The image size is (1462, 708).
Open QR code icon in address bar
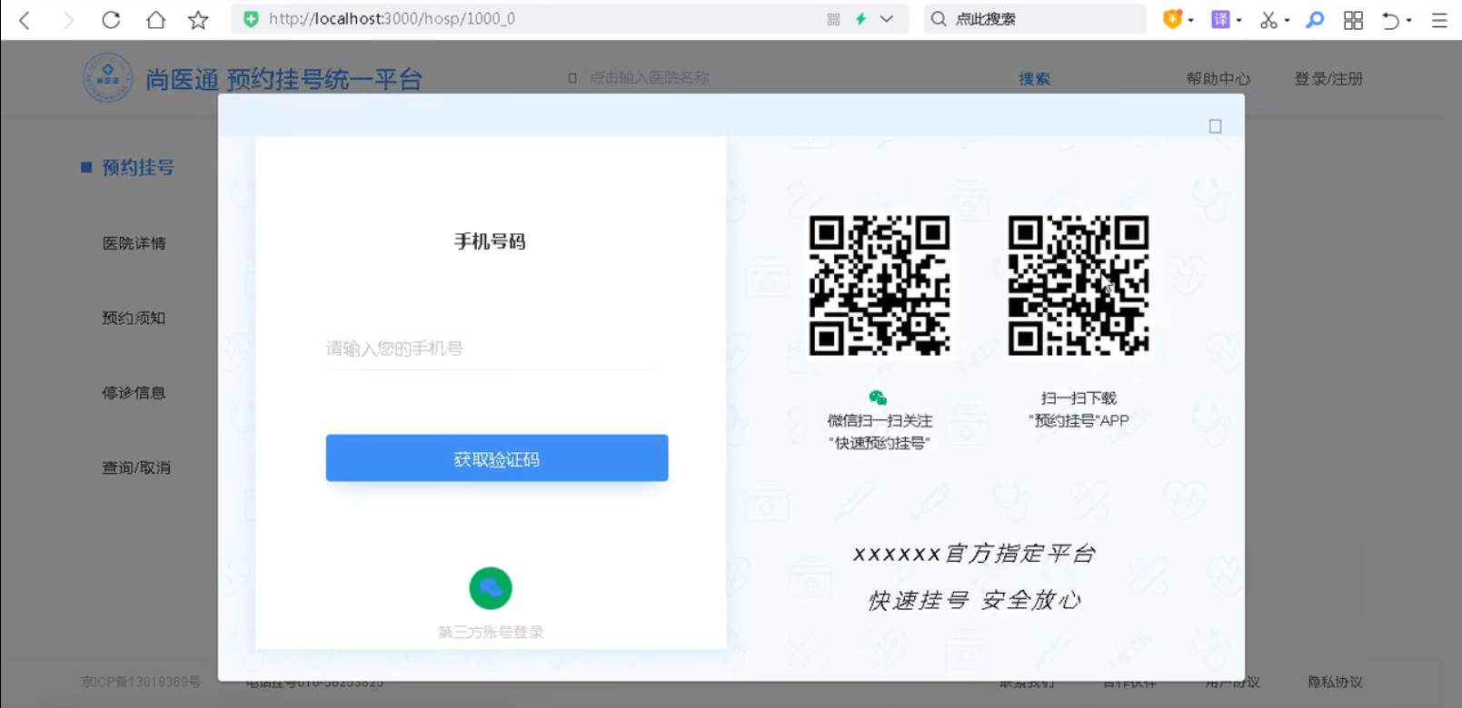tap(833, 19)
